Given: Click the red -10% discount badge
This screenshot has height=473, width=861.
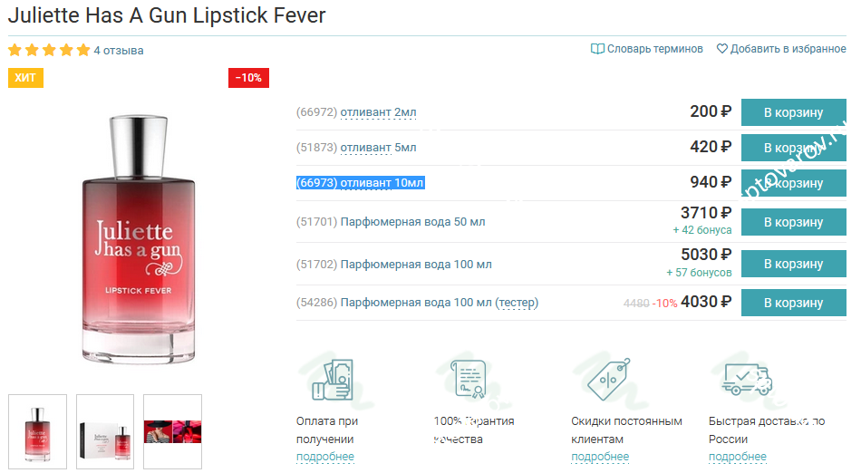Looking at the screenshot, I should (248, 78).
